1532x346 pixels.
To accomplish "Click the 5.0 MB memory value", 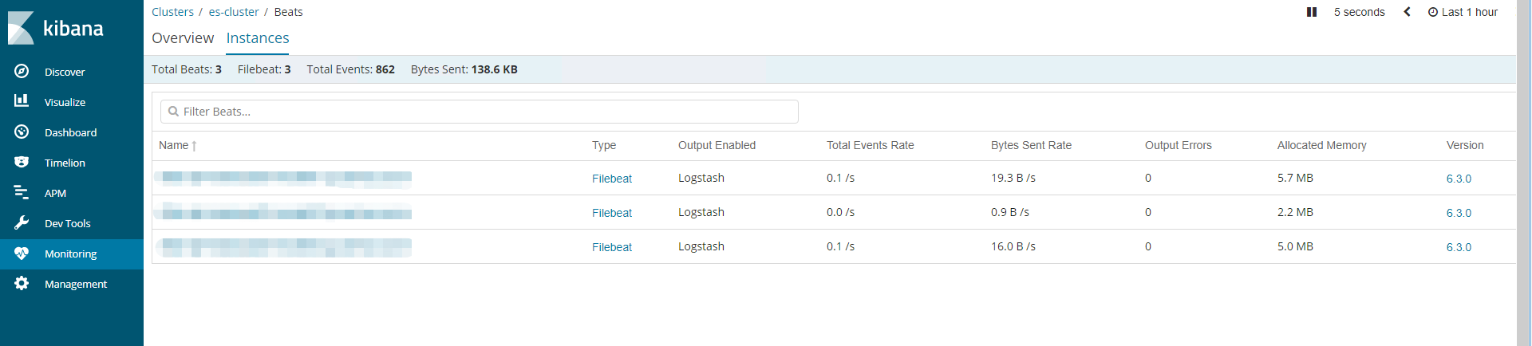I will [x=1295, y=246].
